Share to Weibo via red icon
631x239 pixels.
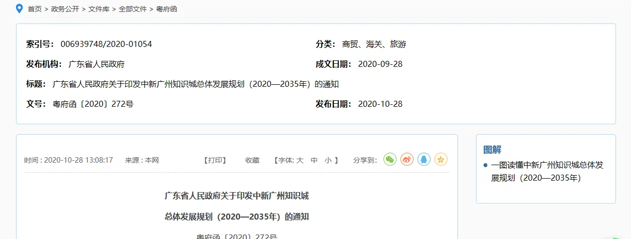click(407, 159)
